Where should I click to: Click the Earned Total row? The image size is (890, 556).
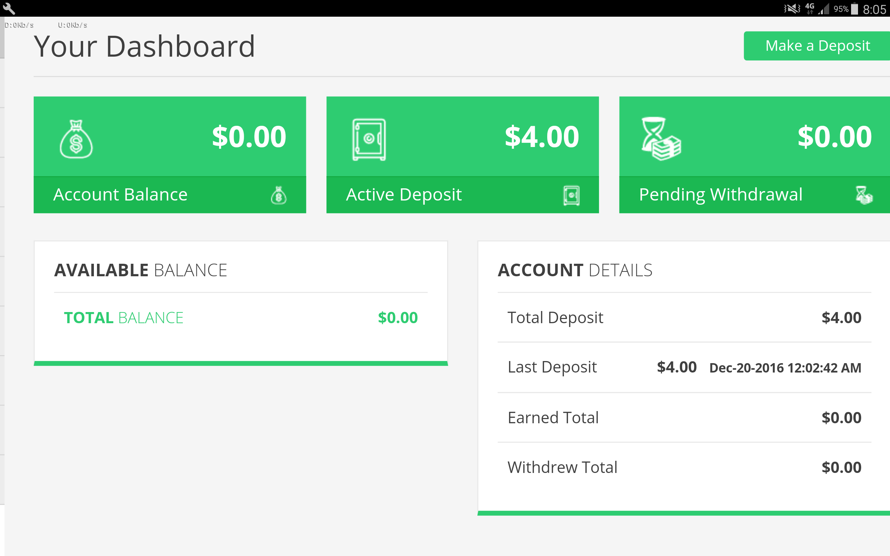point(684,418)
